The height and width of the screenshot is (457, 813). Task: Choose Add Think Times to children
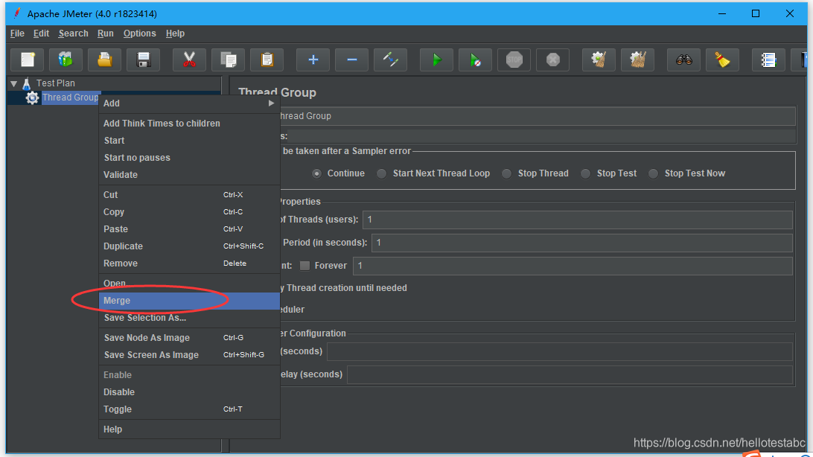(189, 124)
